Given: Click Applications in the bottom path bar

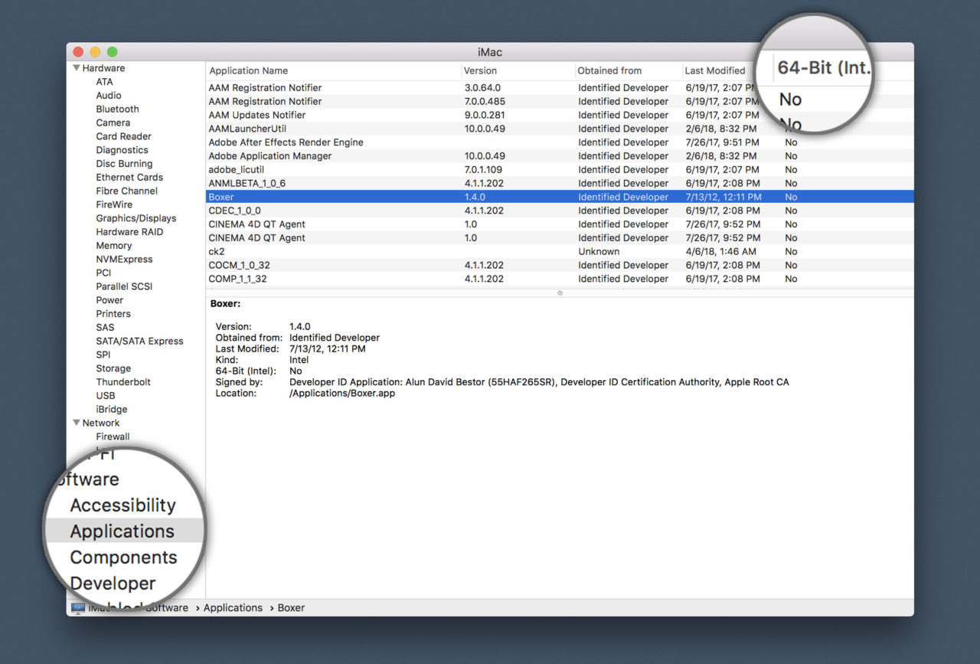Looking at the screenshot, I should coord(233,607).
